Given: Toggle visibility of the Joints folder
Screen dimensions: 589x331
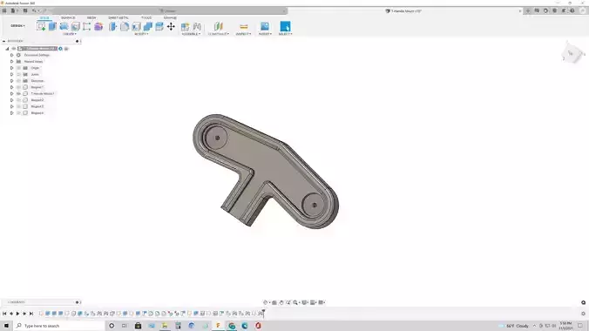Looking at the screenshot, I should point(18,74).
